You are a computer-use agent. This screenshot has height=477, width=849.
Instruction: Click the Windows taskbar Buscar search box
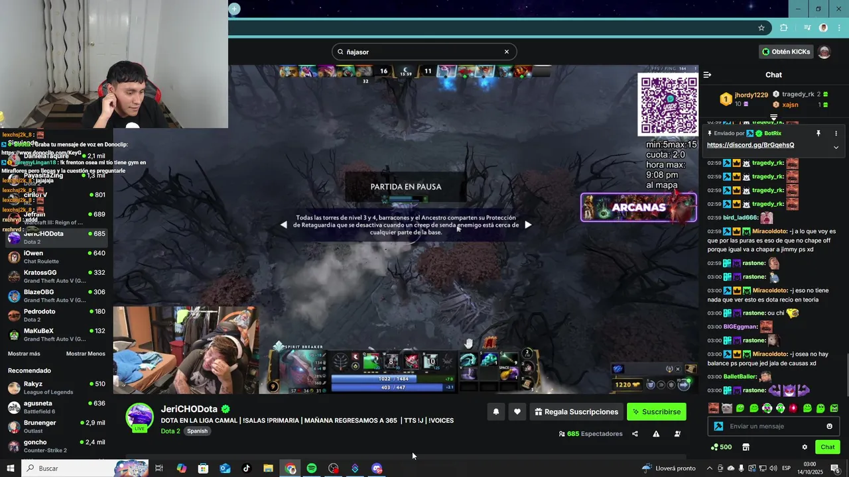(x=84, y=468)
